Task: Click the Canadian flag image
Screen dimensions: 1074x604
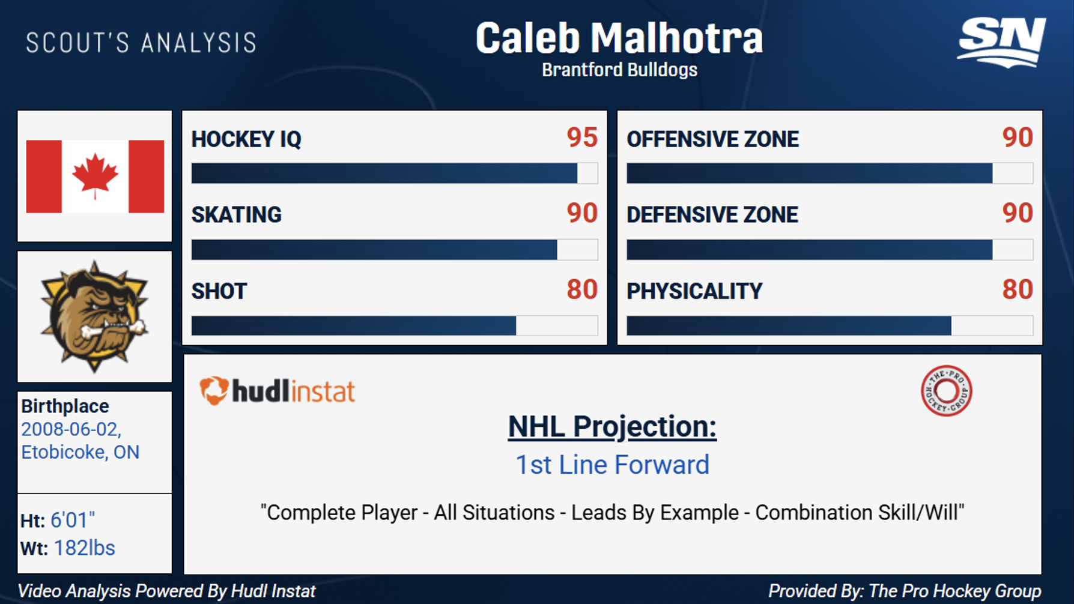Action: 95,177
